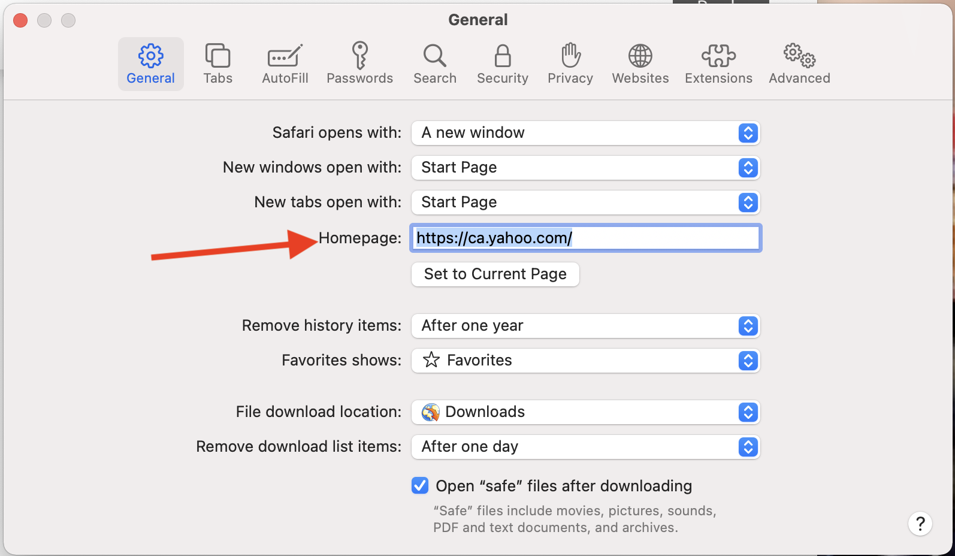Open the General preferences gear icon
The width and height of the screenshot is (955, 556).
[150, 56]
